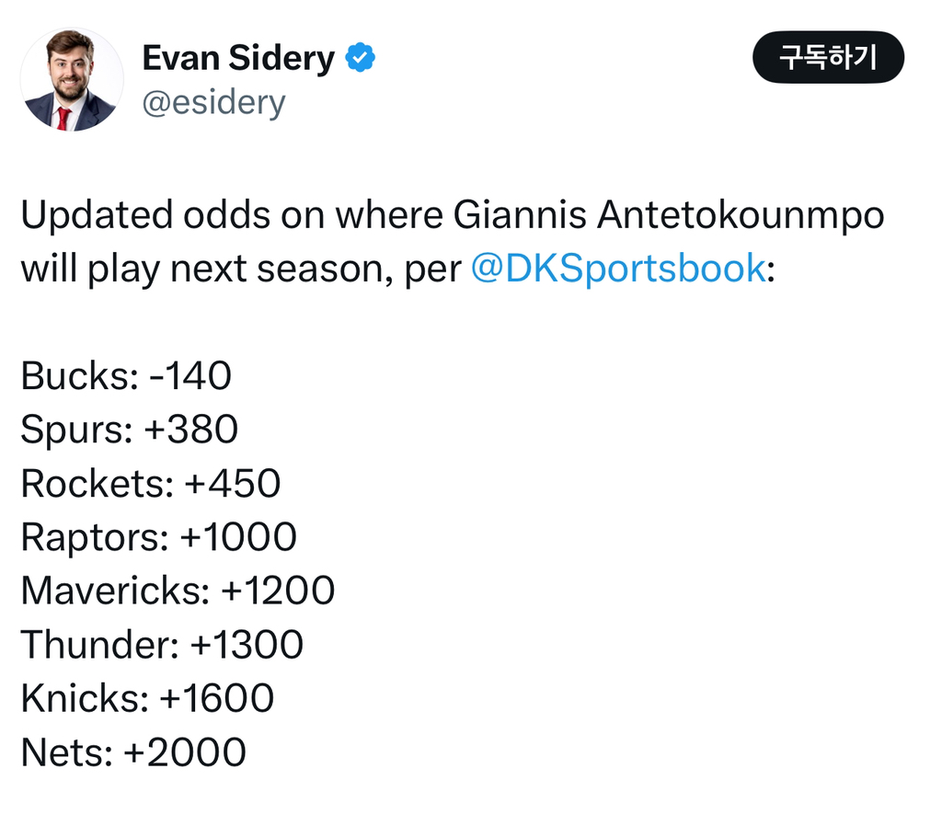Click the Giannis Antetokounmpo name text
942x826 pixels.
point(669,215)
